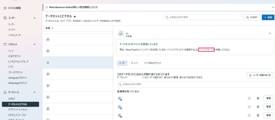The width and height of the screenshot is (275, 120).
Task: Switch to the リンク済みのアセット tab
Action: click(x=153, y=63)
